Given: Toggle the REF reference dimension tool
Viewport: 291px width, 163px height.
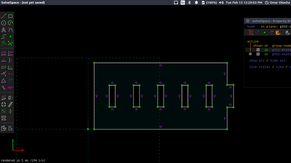Looking at the screenshot, I should pyautogui.click(x=10, y=87).
